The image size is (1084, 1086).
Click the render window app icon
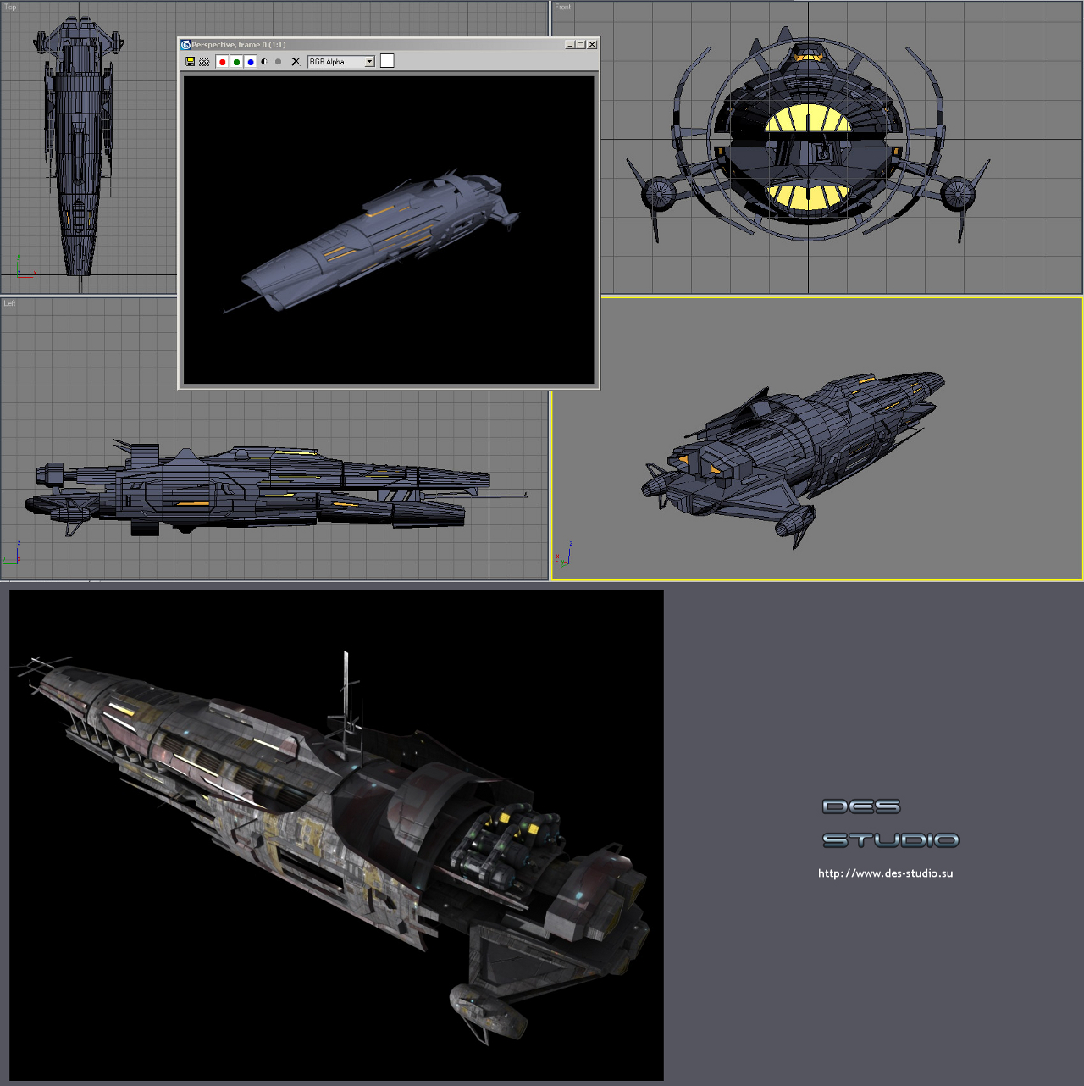coord(185,45)
